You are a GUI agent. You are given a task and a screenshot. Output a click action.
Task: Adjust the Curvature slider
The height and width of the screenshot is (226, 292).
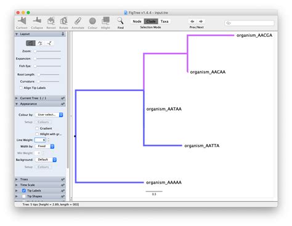(49, 81)
